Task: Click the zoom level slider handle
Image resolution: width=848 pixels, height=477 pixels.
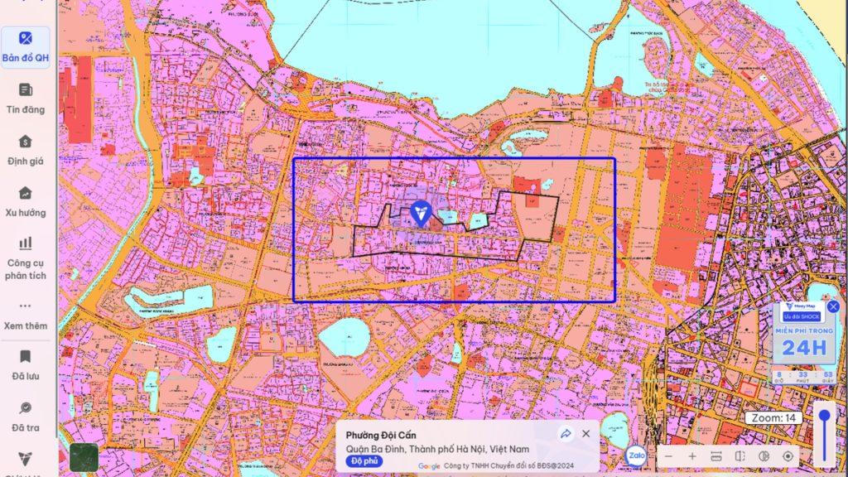Action: click(824, 417)
